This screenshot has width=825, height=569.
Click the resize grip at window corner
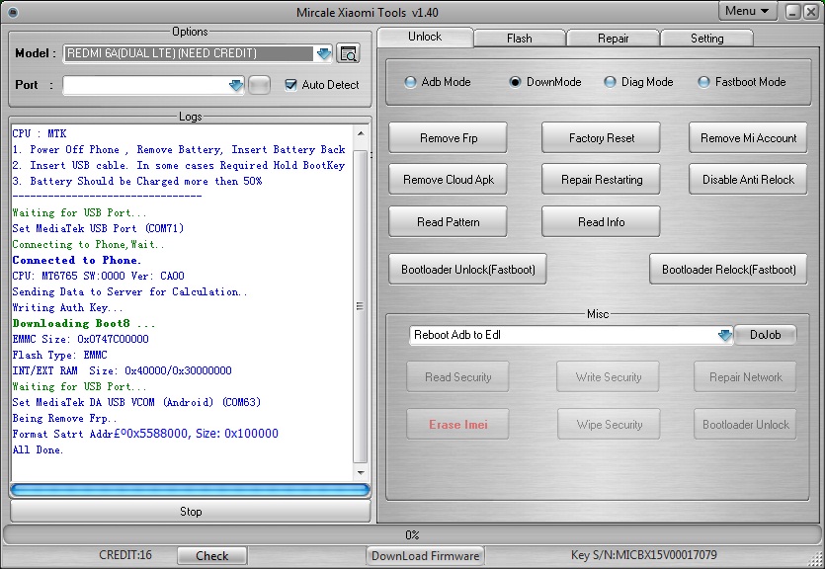pos(815,560)
